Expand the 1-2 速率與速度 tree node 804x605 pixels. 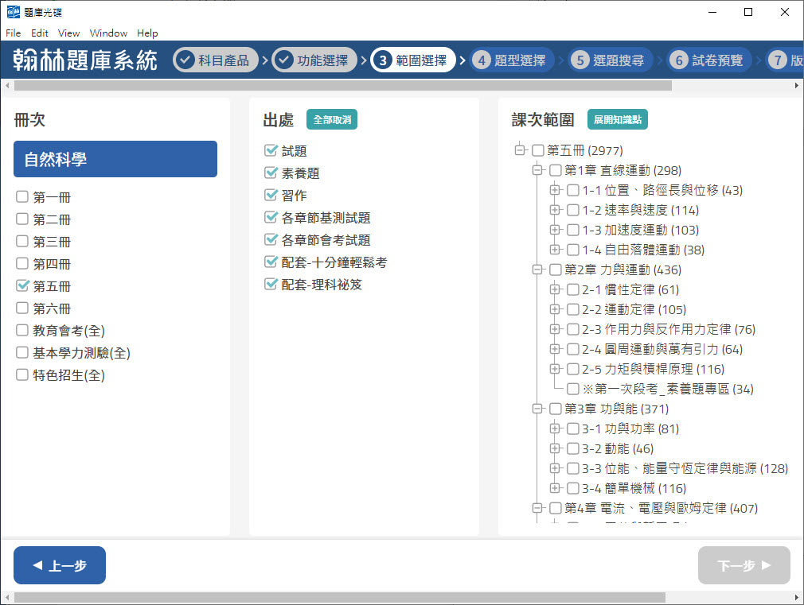pyautogui.click(x=555, y=210)
